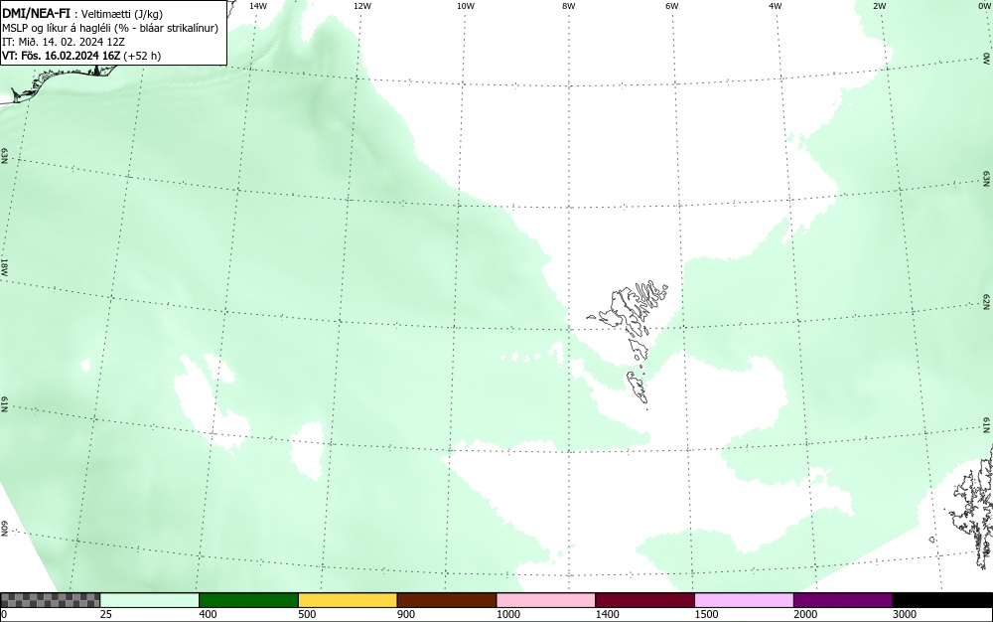Click the 8W longitude label
The image size is (993, 622).
[569, 6]
